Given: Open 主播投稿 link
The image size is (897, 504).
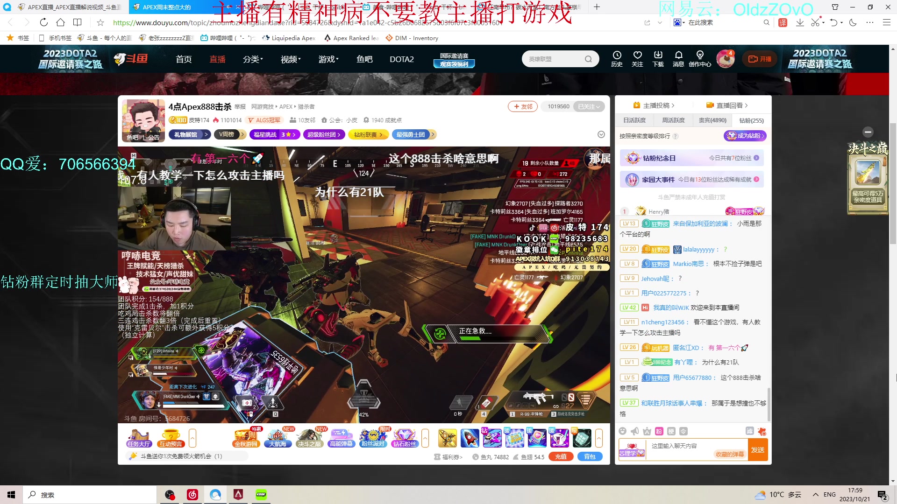Looking at the screenshot, I should pyautogui.click(x=654, y=105).
